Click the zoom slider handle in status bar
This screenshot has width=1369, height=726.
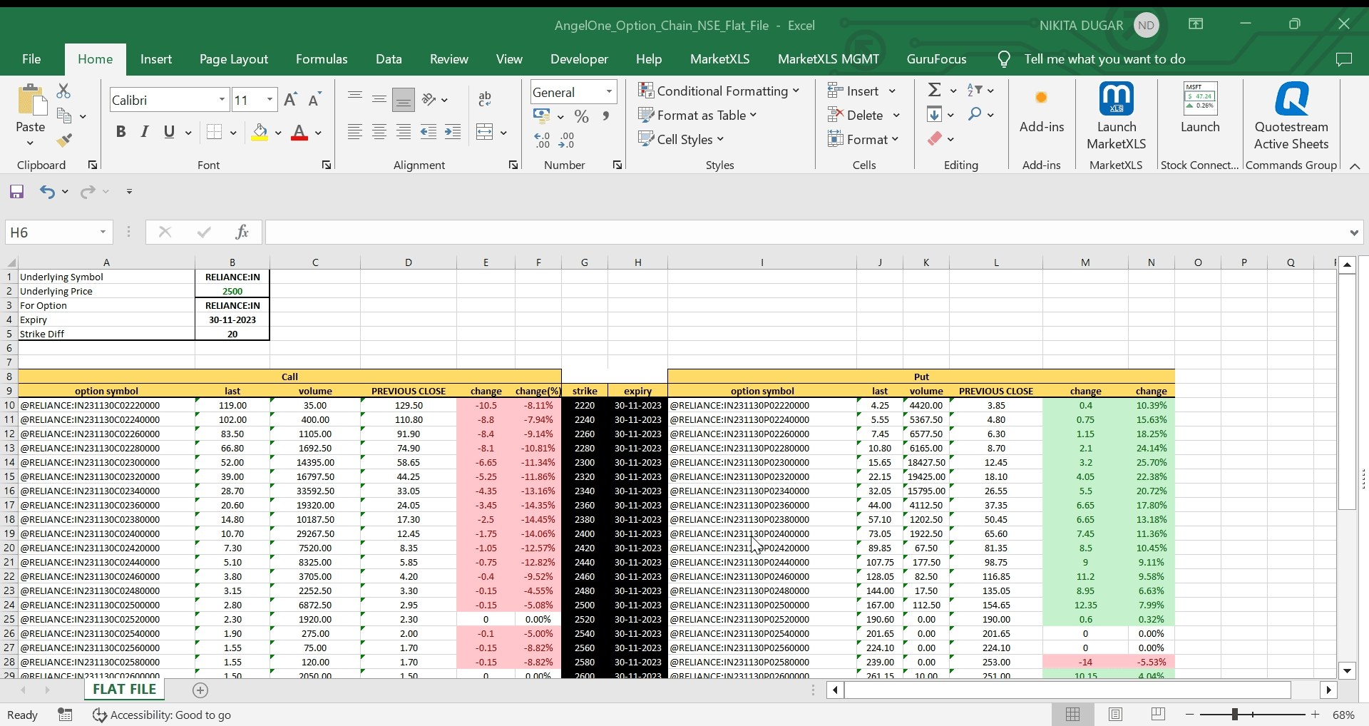(1234, 715)
